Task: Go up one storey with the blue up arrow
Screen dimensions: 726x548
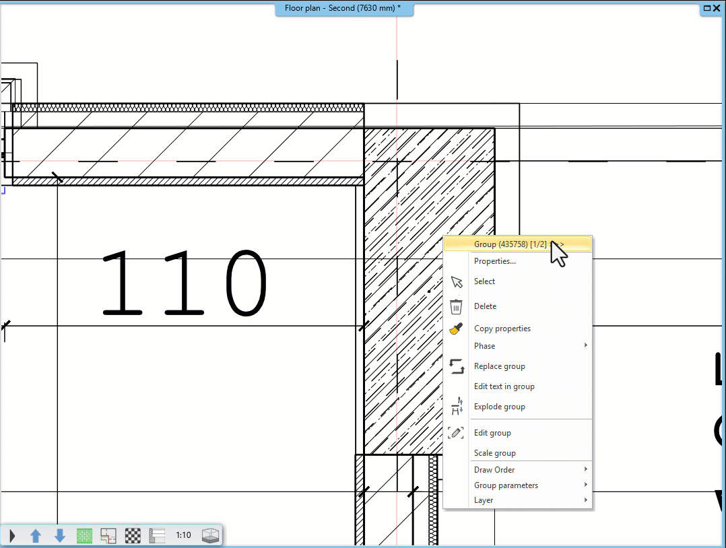Action: coord(36,535)
